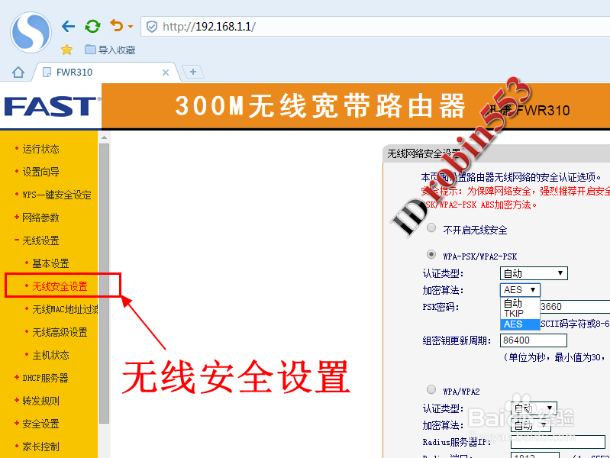Image resolution: width=610 pixels, height=458 pixels.
Task: Open WPA-PSK 认证类型 dropdown
Action: point(534,273)
